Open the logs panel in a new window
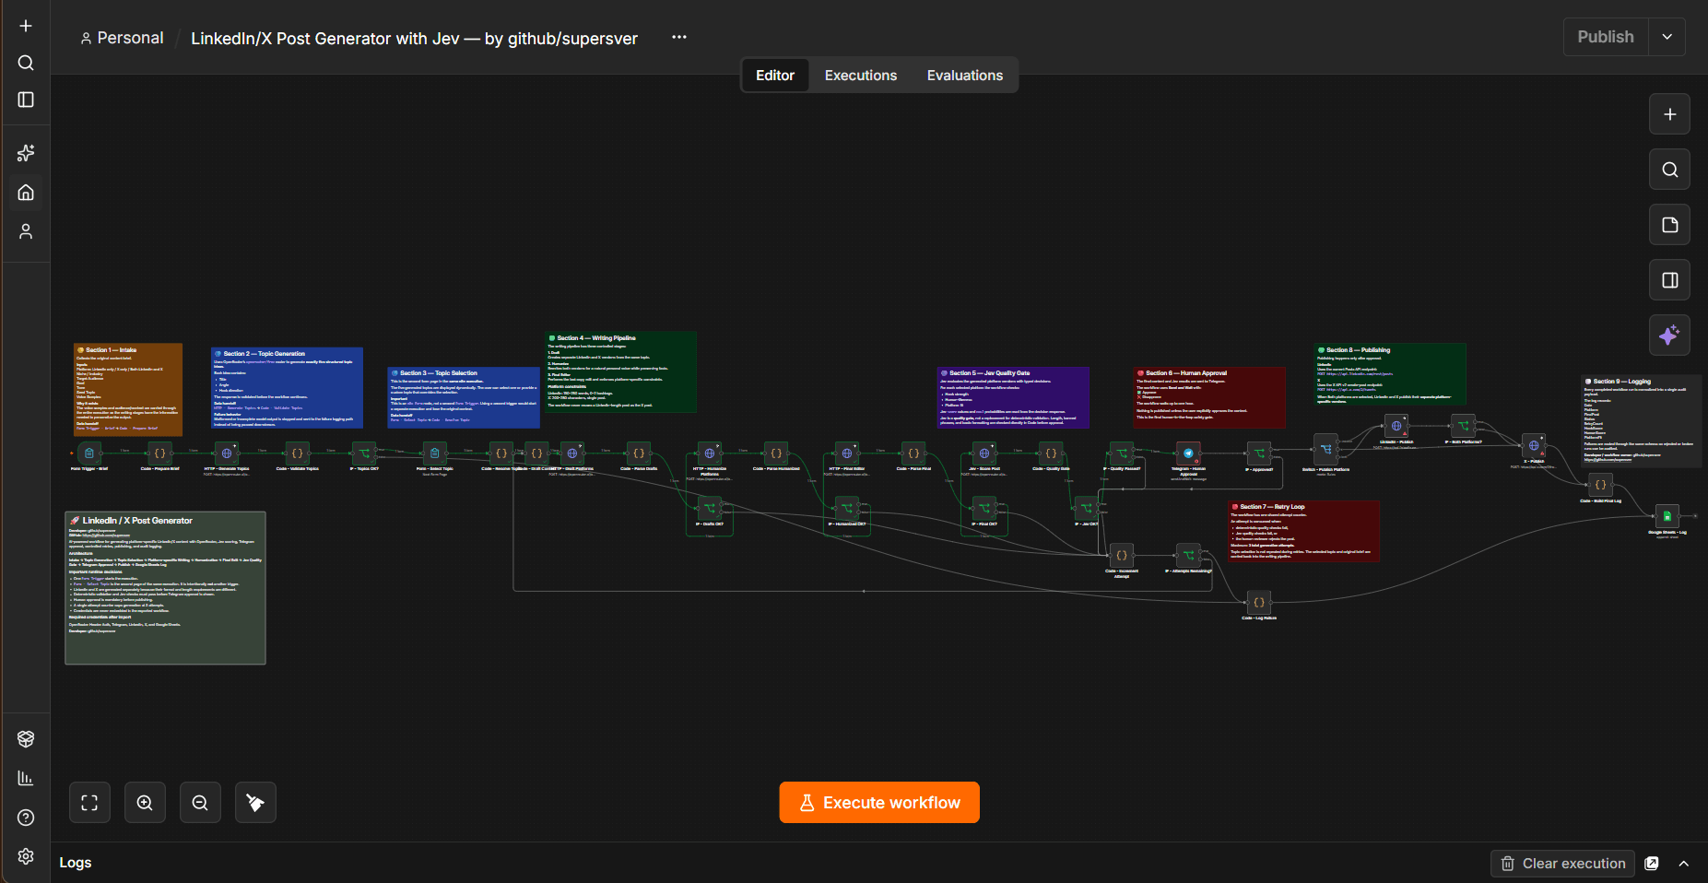 click(1652, 864)
